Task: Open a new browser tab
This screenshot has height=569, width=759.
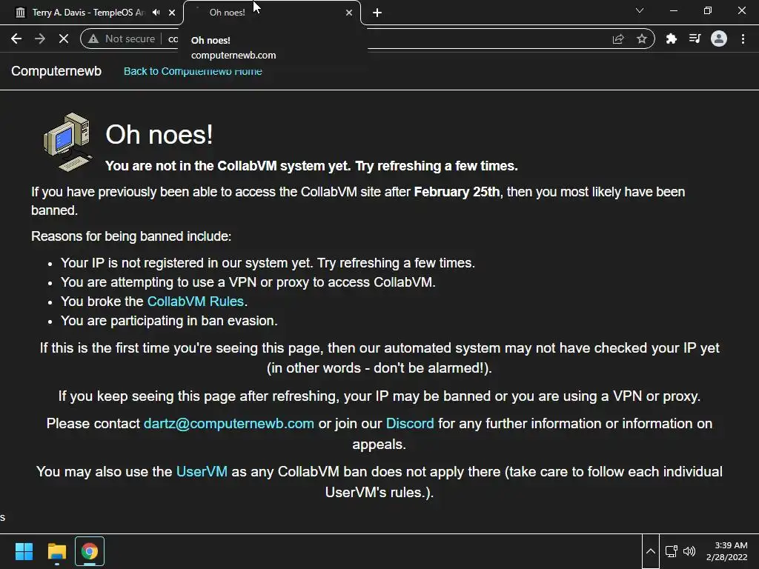Action: (377, 13)
